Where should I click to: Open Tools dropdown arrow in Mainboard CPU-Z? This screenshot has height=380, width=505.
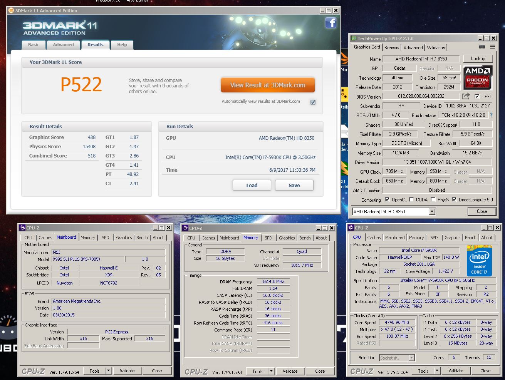coord(109,371)
